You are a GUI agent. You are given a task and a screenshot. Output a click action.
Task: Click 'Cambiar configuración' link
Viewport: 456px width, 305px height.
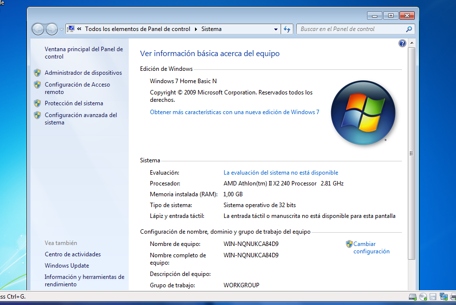pyautogui.click(x=371, y=247)
